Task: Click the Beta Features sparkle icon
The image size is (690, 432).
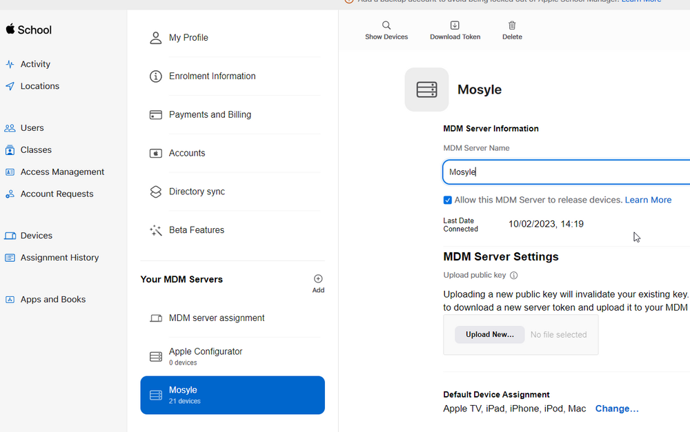Action: click(x=156, y=230)
